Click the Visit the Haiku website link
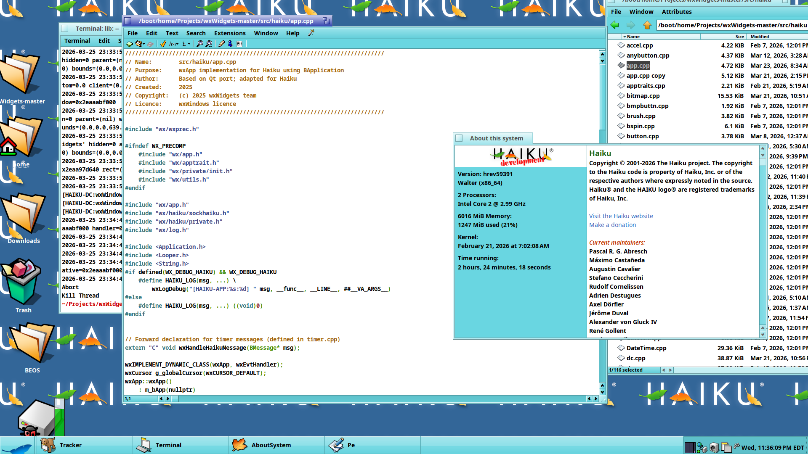 pos(621,216)
